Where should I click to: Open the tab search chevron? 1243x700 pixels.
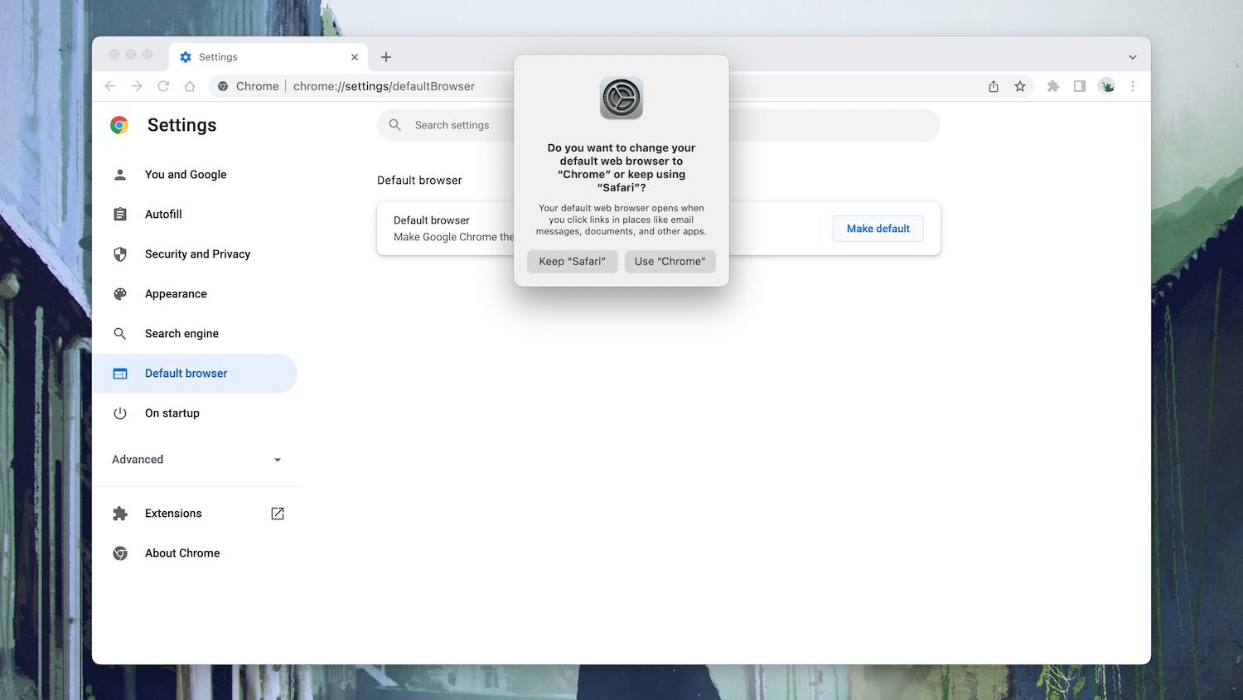[x=1132, y=56]
